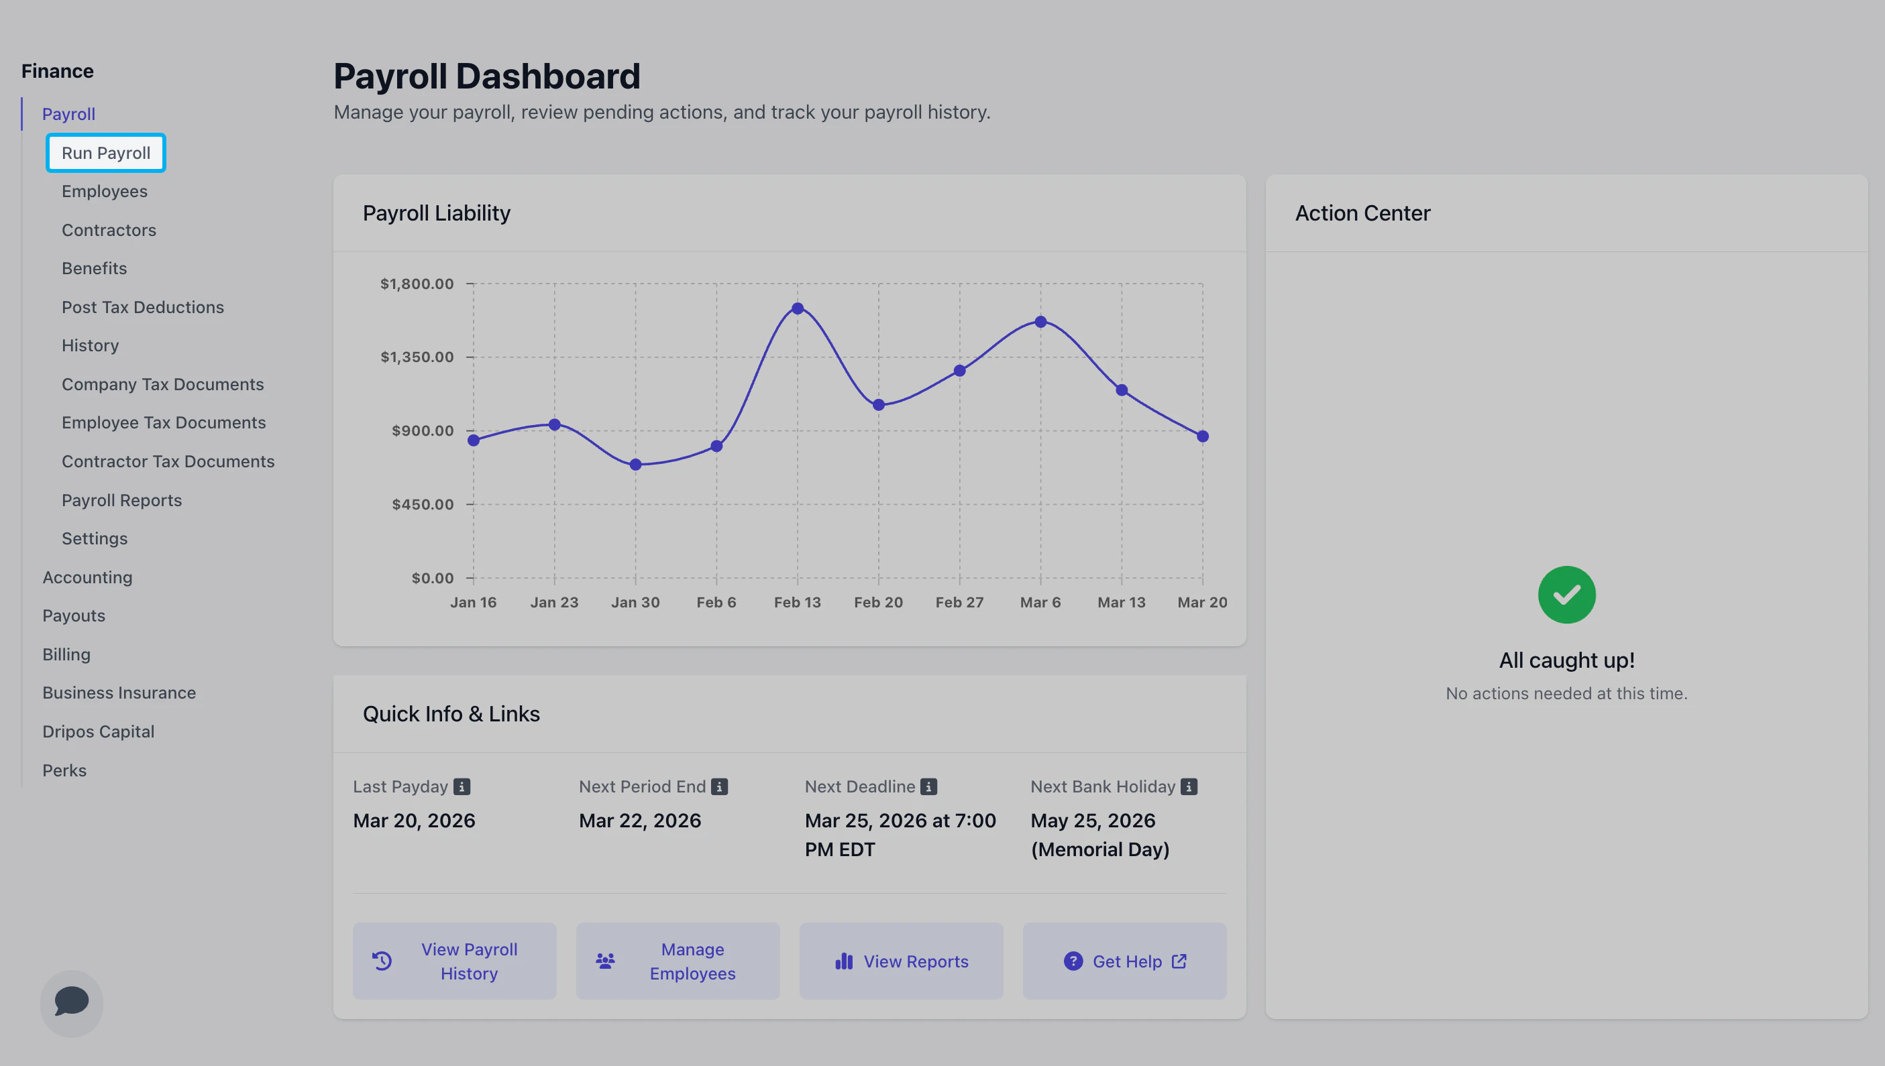Go to Company Tax Documents
This screenshot has height=1066, width=1885.
pyautogui.click(x=162, y=384)
